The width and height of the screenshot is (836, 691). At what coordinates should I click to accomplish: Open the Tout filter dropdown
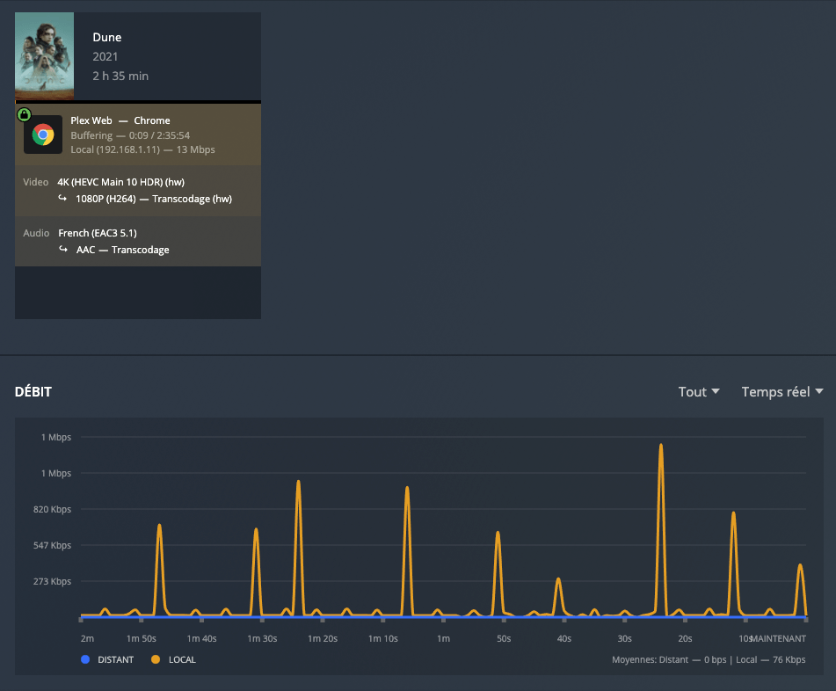point(699,392)
